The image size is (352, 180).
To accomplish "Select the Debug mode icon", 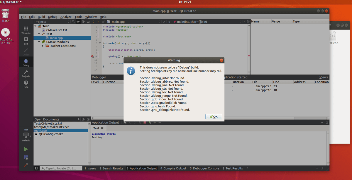I will (x=26, y=63).
